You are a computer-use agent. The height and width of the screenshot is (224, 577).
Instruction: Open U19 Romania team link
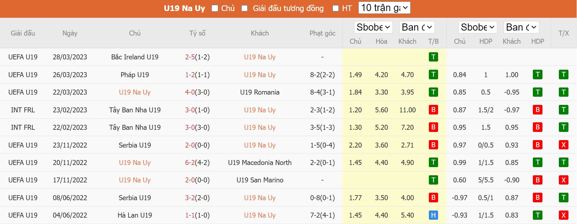[260, 92]
